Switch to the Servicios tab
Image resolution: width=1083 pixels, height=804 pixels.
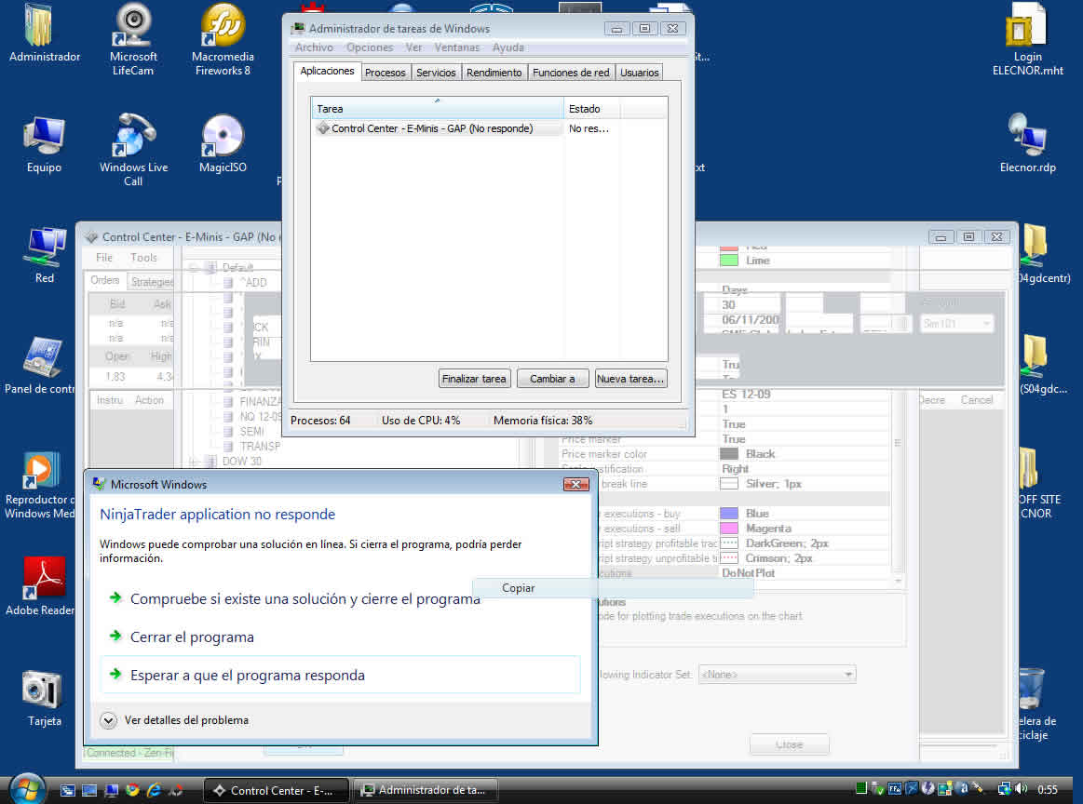tap(436, 73)
